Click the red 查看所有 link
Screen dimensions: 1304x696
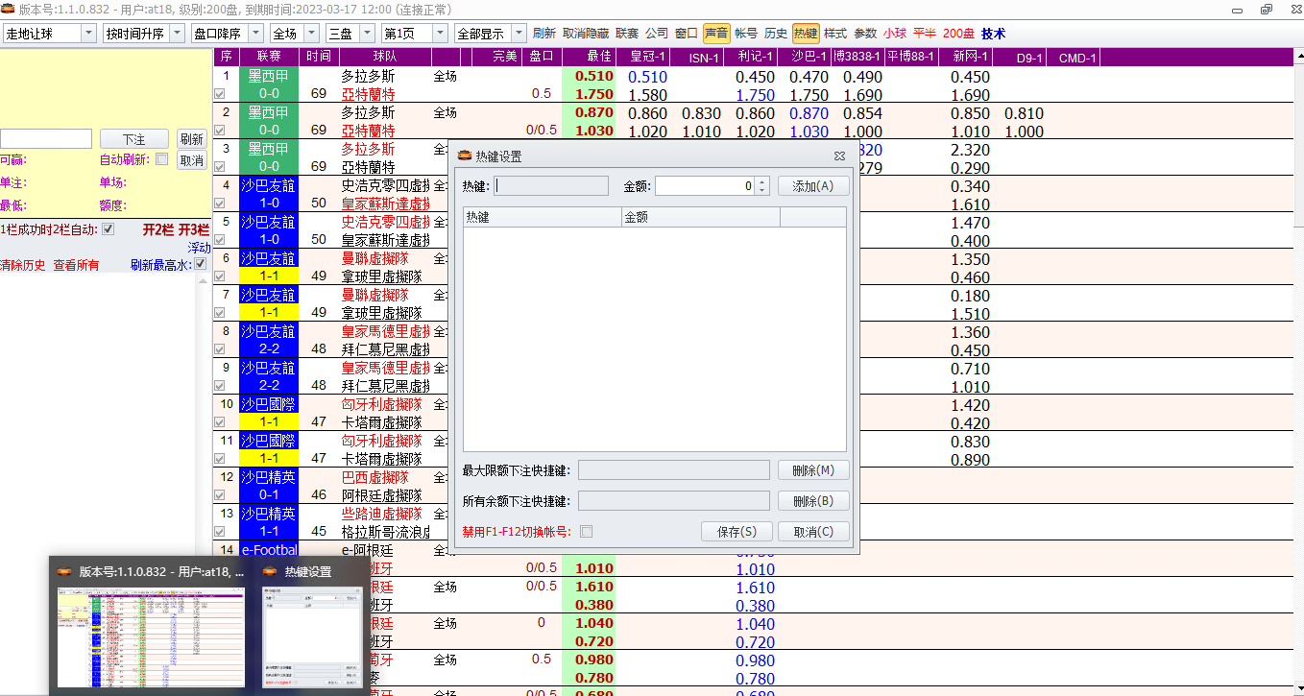(76, 265)
